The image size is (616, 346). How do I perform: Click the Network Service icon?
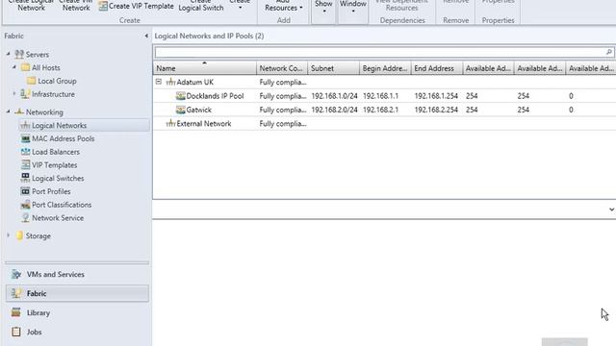point(25,218)
